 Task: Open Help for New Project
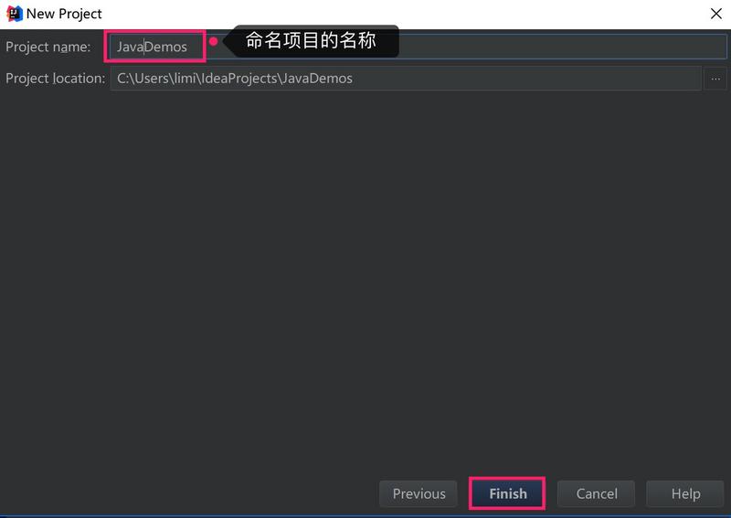[685, 493]
